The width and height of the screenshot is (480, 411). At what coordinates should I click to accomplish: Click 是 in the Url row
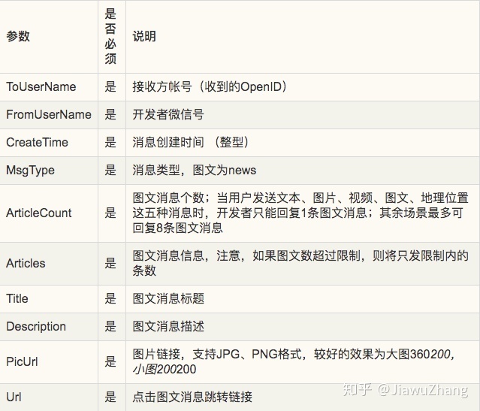coord(110,397)
